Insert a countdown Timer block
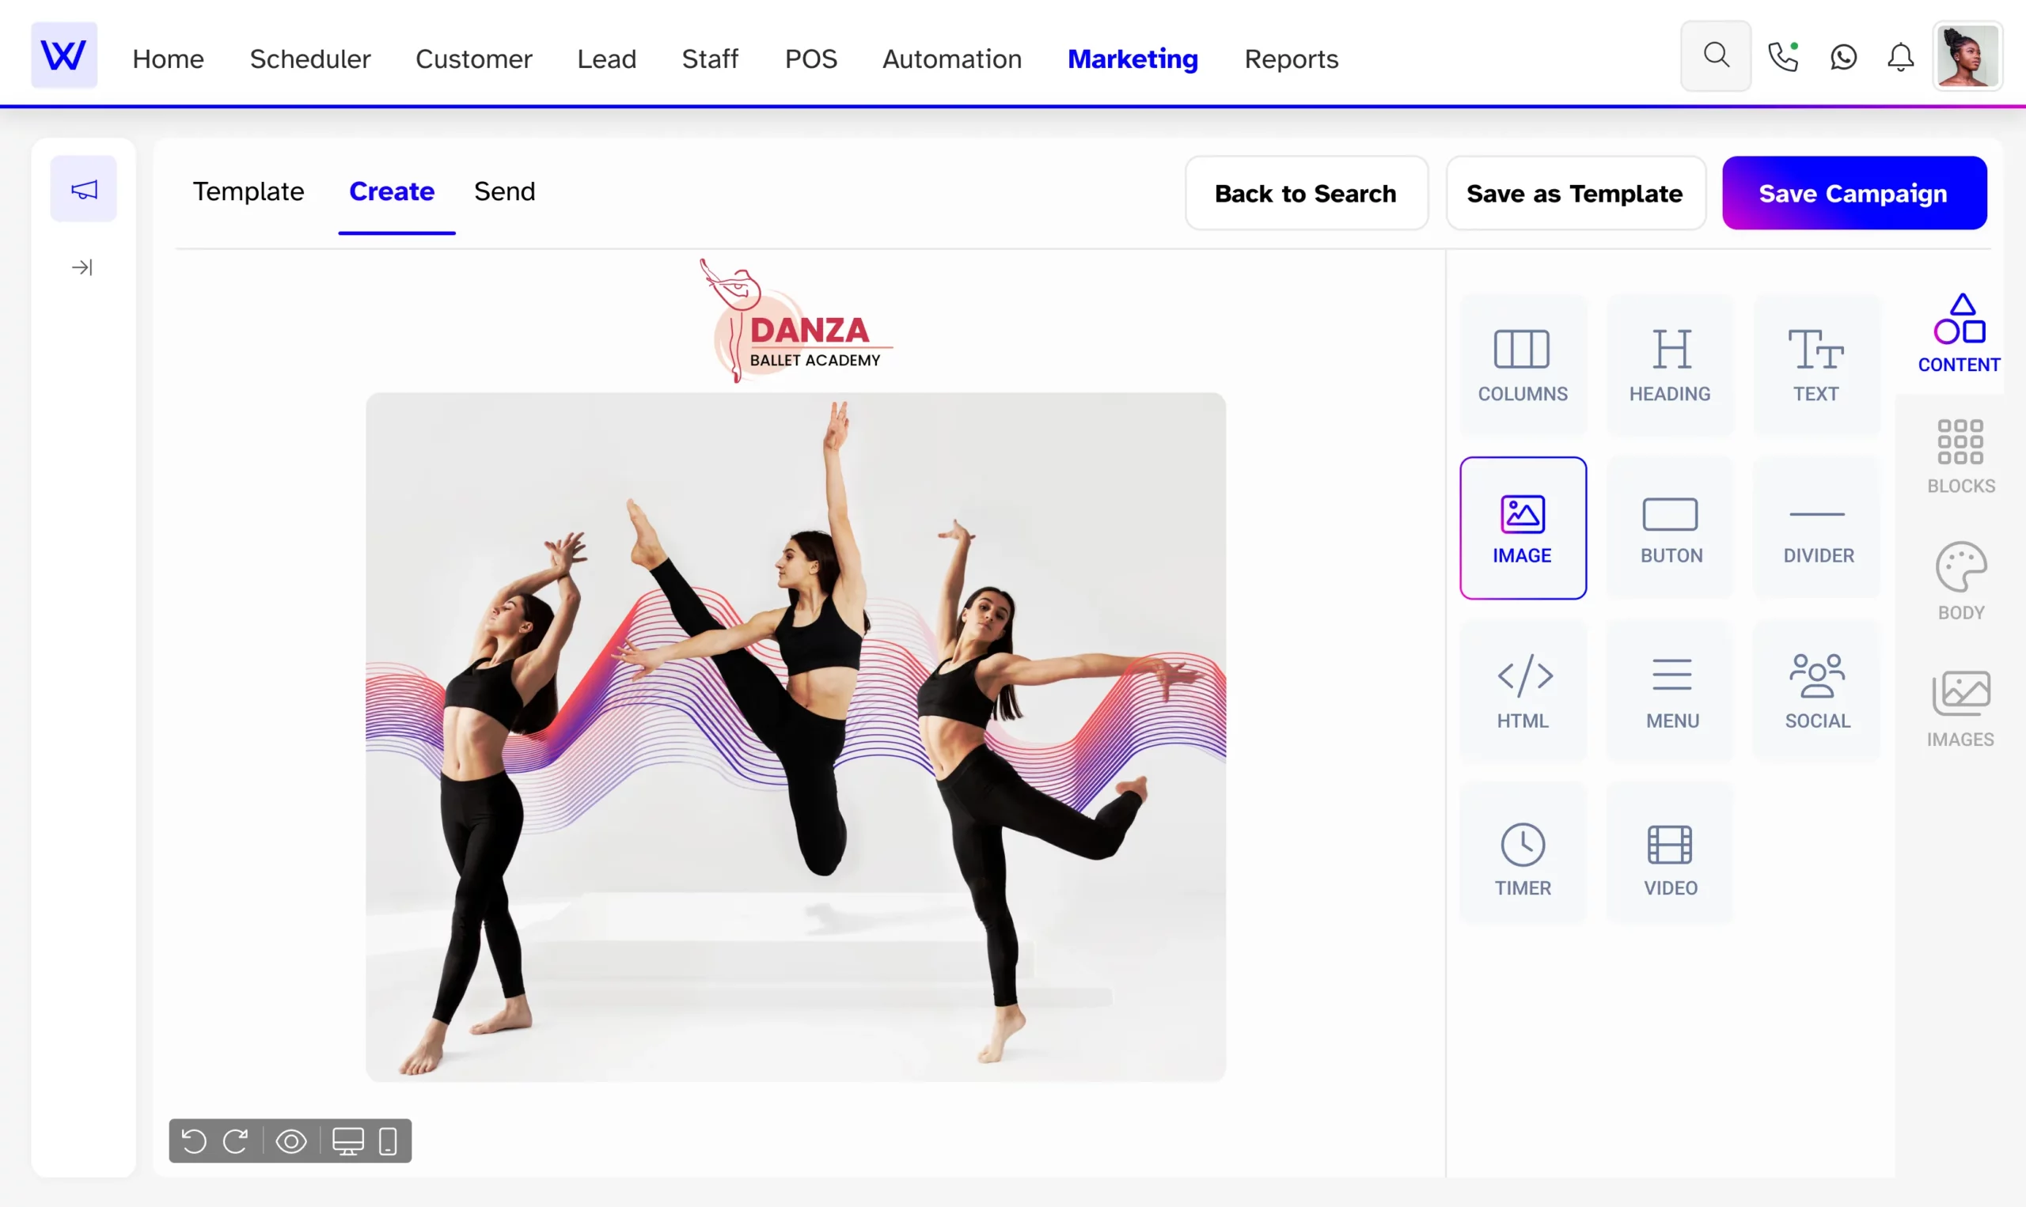Image resolution: width=2026 pixels, height=1207 pixels. (1523, 854)
